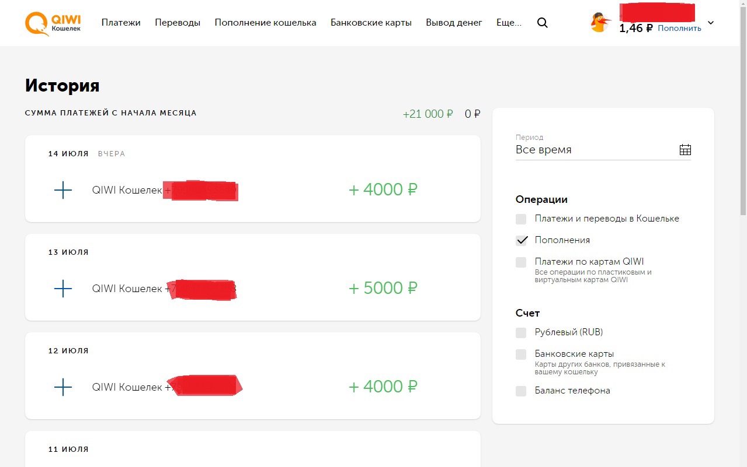Check the Рублевый (RUB) account filter
The image size is (747, 467).
(x=521, y=333)
